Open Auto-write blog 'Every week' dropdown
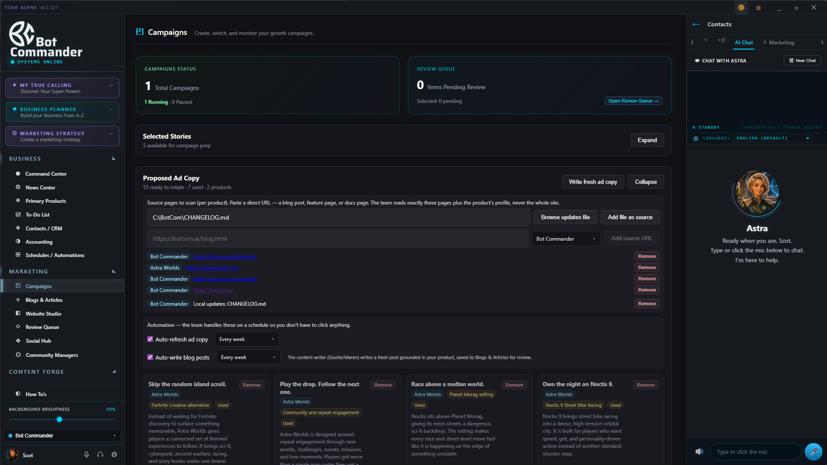 (249, 357)
